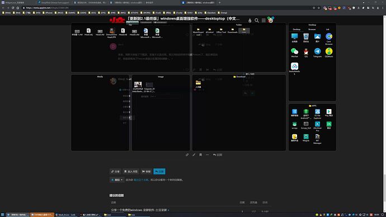Open the BaiduNetdisk icon
The image size is (386, 217).
294,66
